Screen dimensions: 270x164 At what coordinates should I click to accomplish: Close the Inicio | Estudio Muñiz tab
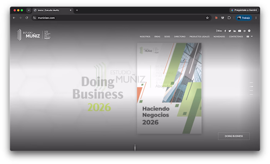[71, 10]
